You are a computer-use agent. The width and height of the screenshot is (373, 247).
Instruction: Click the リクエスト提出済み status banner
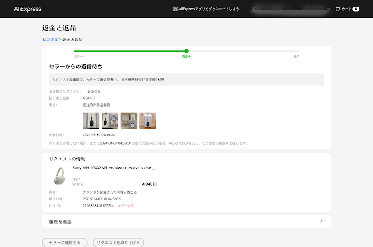coord(186,80)
